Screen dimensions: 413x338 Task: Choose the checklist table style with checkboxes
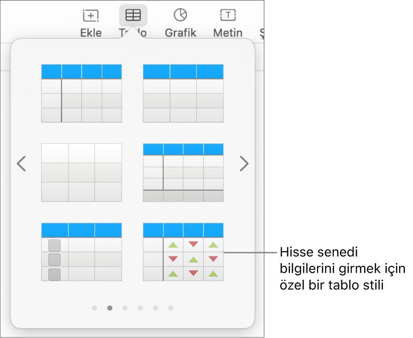pos(82,252)
